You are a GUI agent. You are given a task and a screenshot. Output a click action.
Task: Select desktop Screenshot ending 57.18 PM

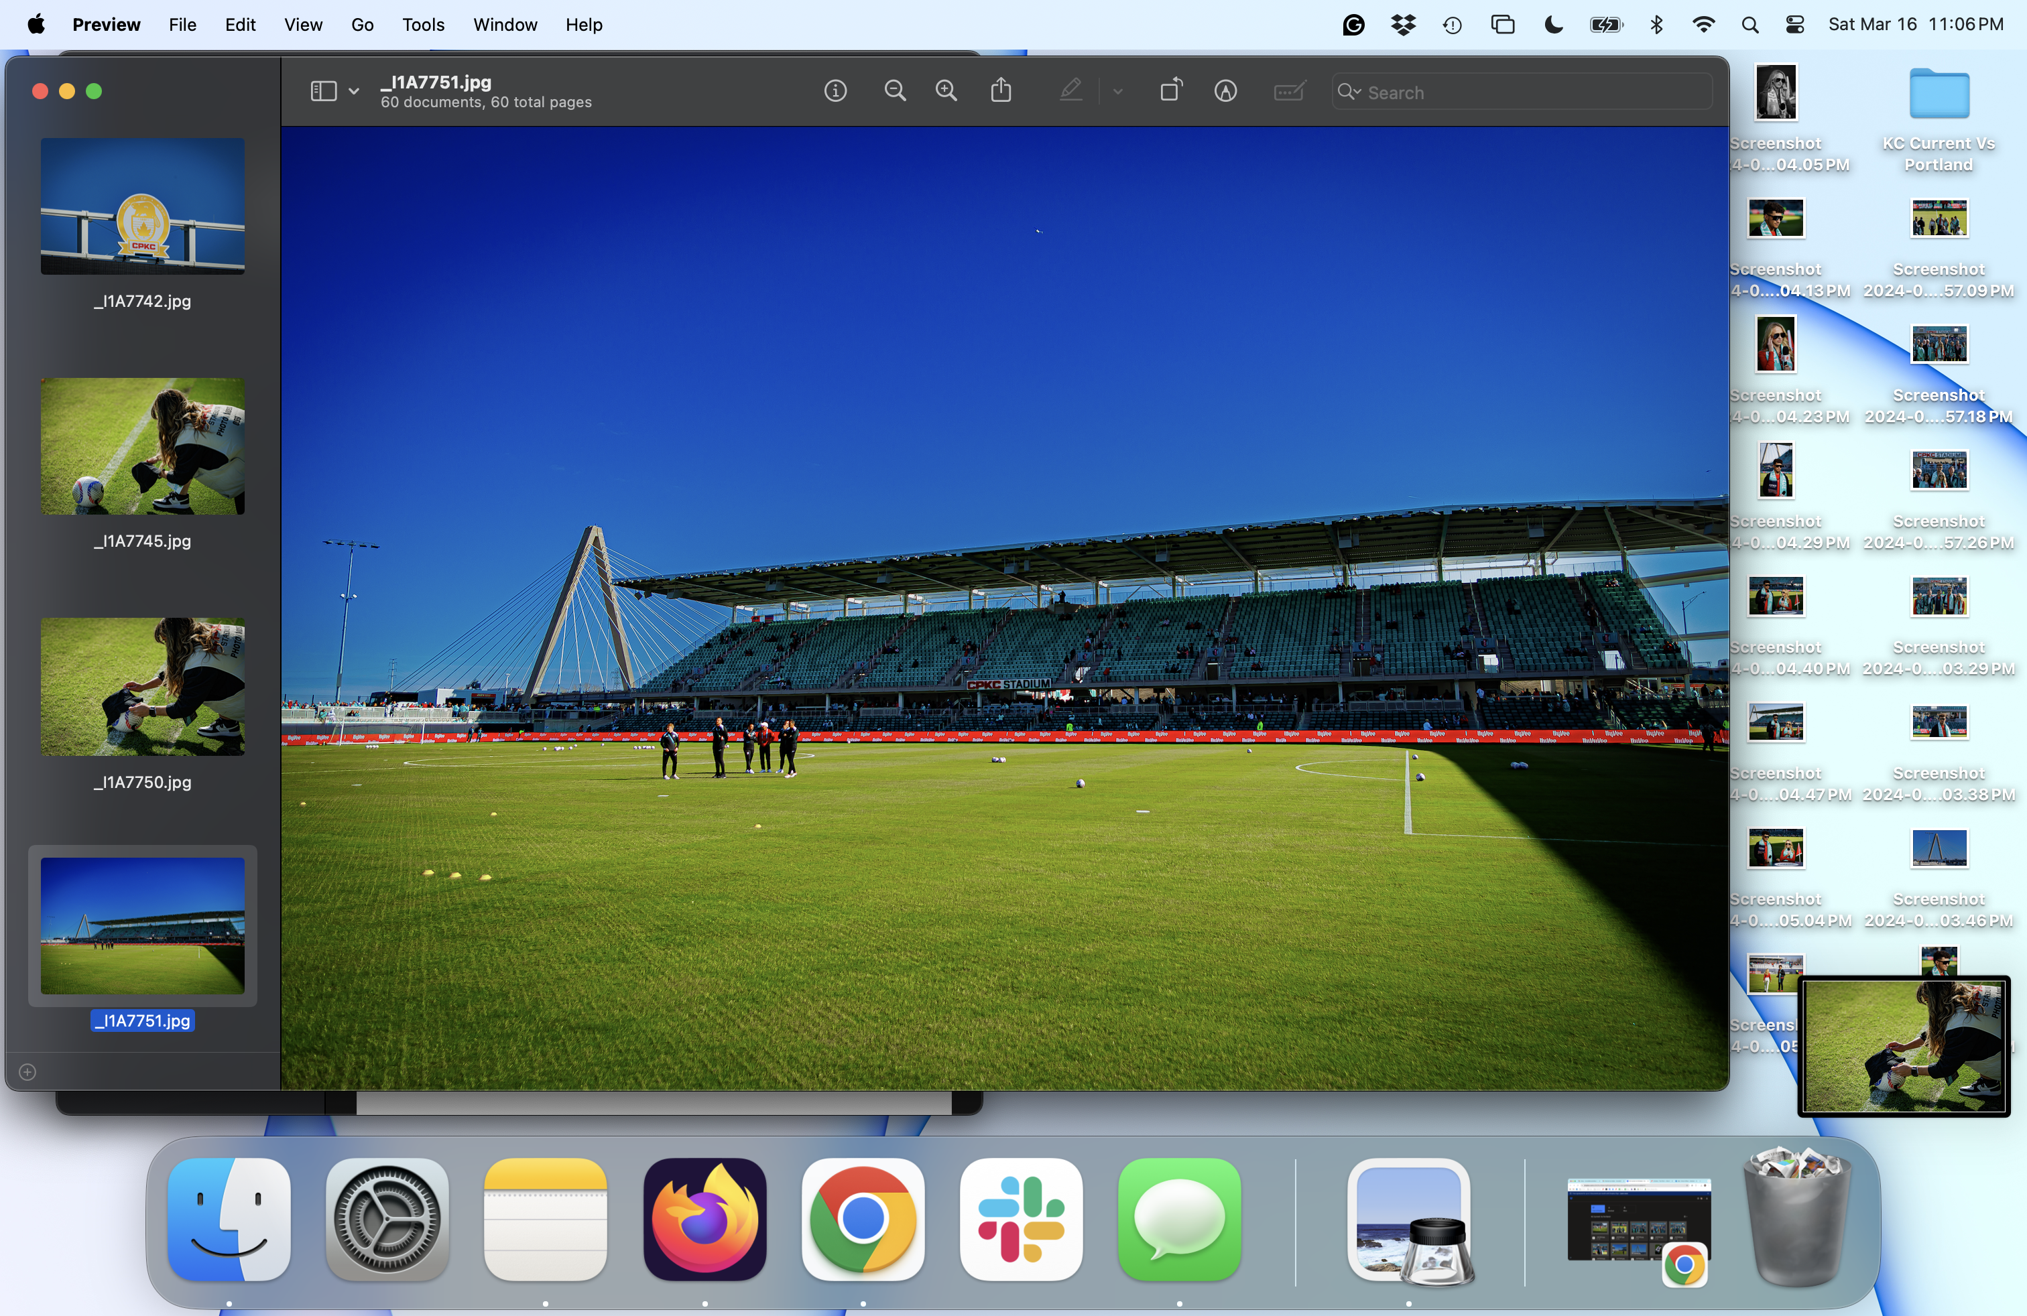1939,375
